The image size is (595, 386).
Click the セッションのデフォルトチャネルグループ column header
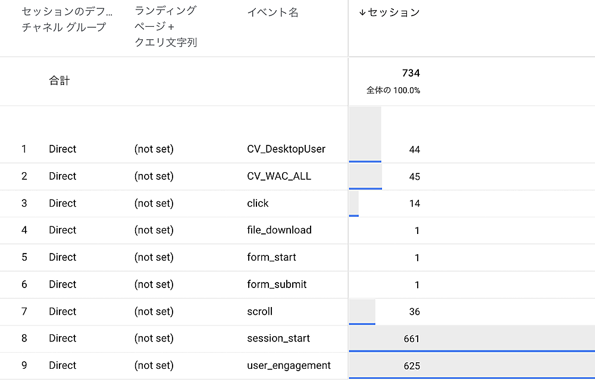tap(67, 20)
